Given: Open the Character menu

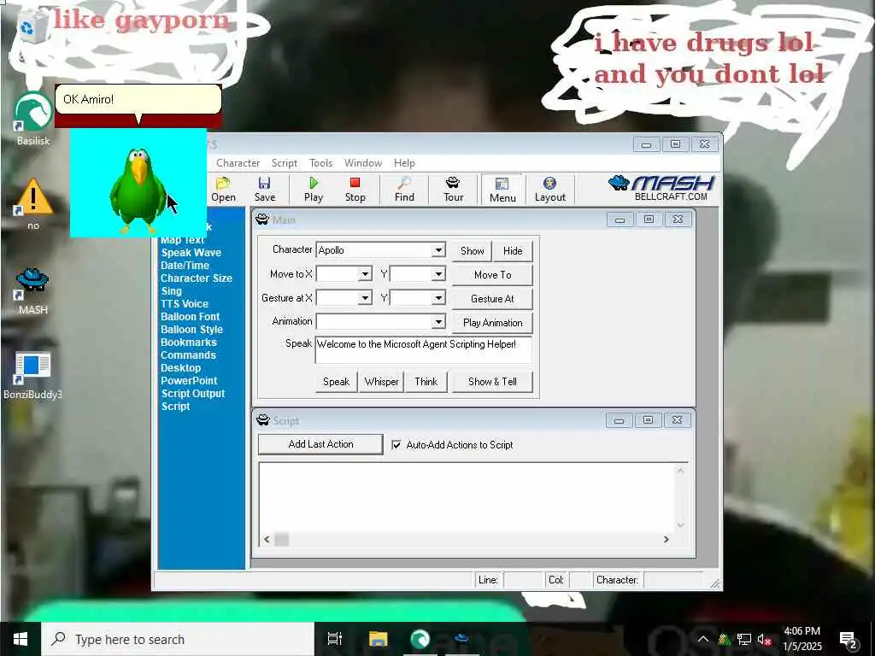Looking at the screenshot, I should click(x=238, y=163).
